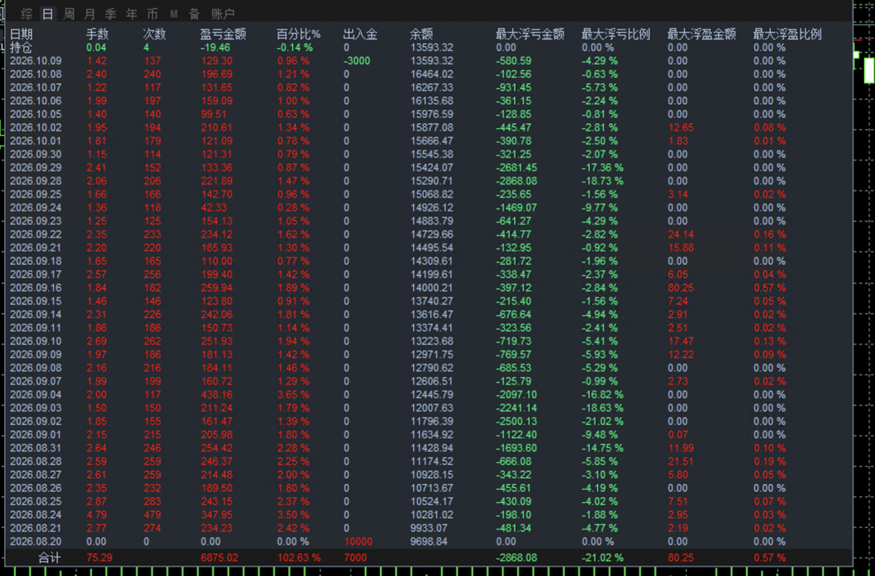
Task: Click the 出入金 column header
Action: [x=360, y=34]
